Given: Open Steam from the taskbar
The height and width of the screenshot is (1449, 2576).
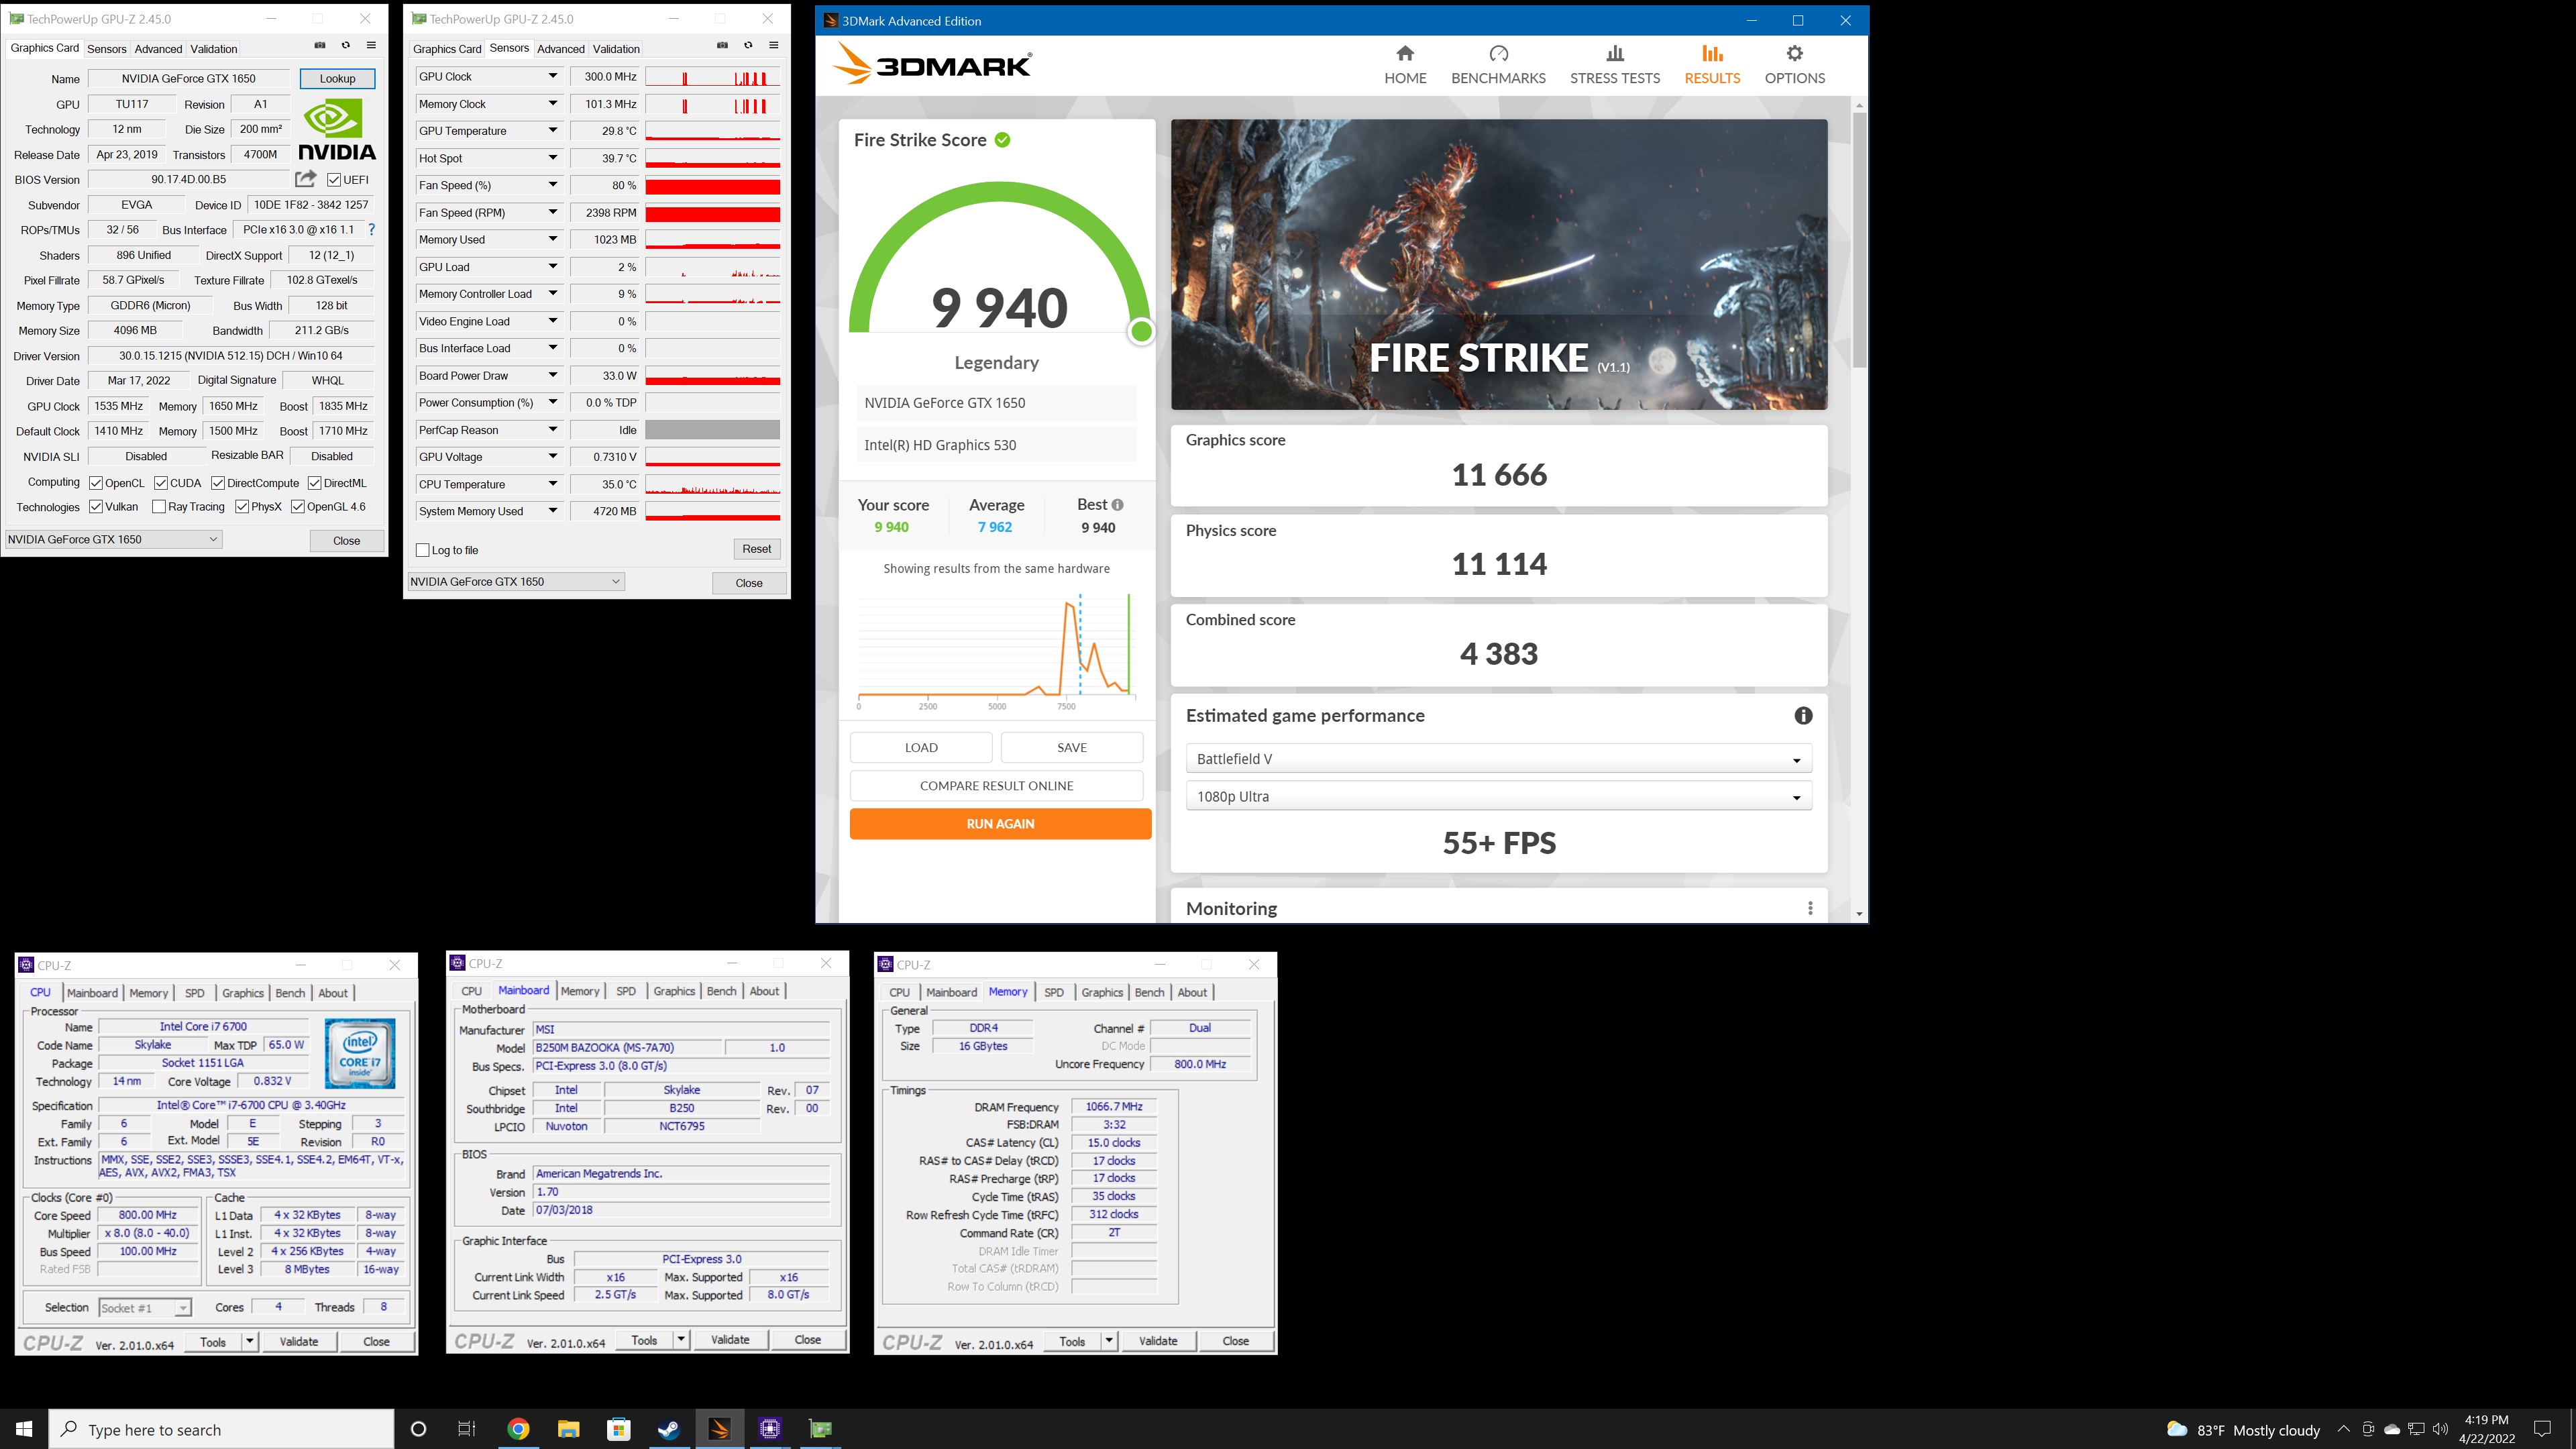Looking at the screenshot, I should 668,1429.
